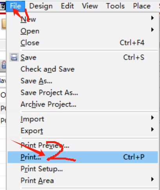The image size is (160, 190).
Task: Open the Tools menu
Action: pos(115,6)
